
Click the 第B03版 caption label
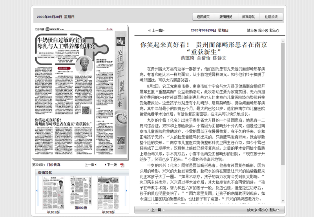(x=108, y=212)
